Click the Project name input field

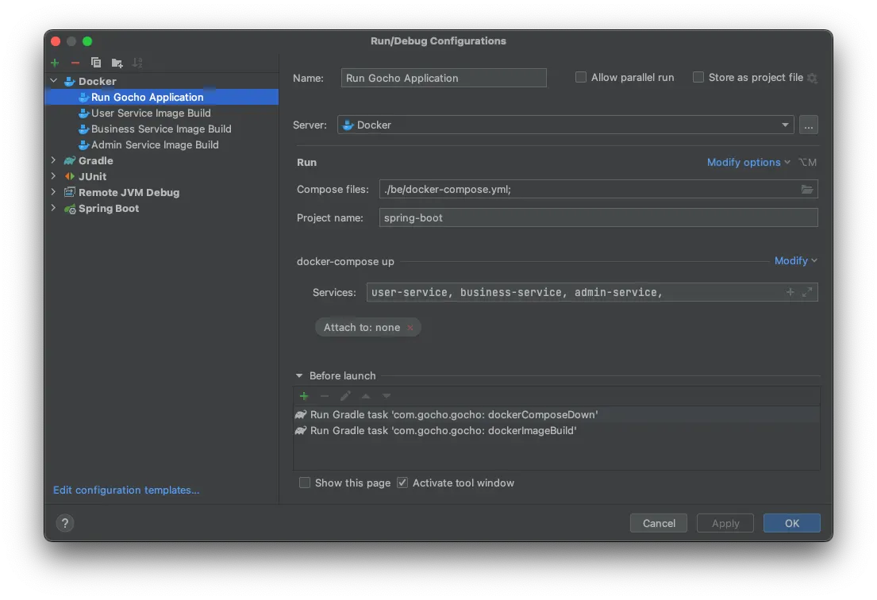pos(598,217)
